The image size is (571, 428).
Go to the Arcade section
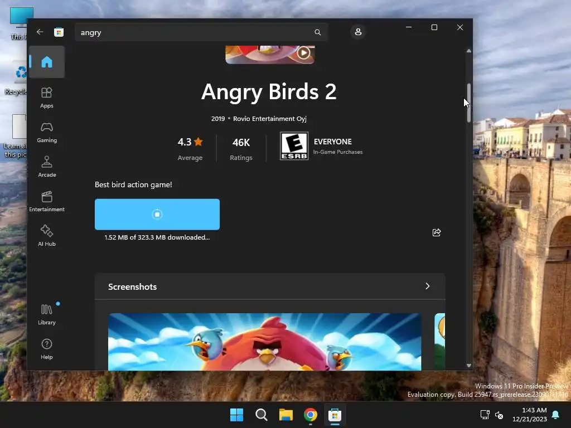point(47,167)
